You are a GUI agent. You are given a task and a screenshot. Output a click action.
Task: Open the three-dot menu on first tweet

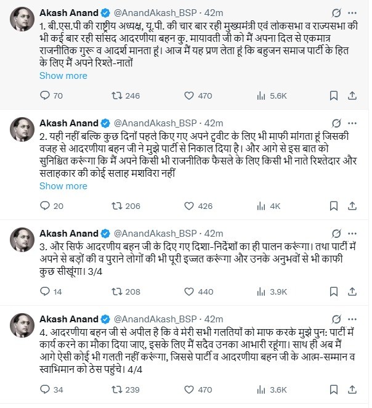click(x=352, y=13)
